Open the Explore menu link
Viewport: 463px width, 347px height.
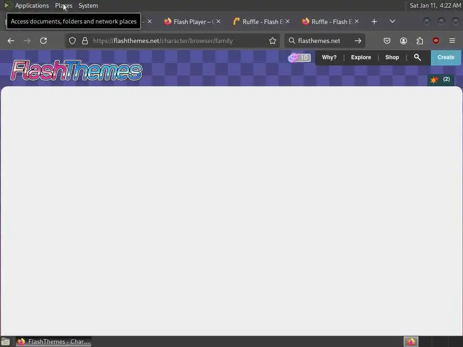click(361, 57)
